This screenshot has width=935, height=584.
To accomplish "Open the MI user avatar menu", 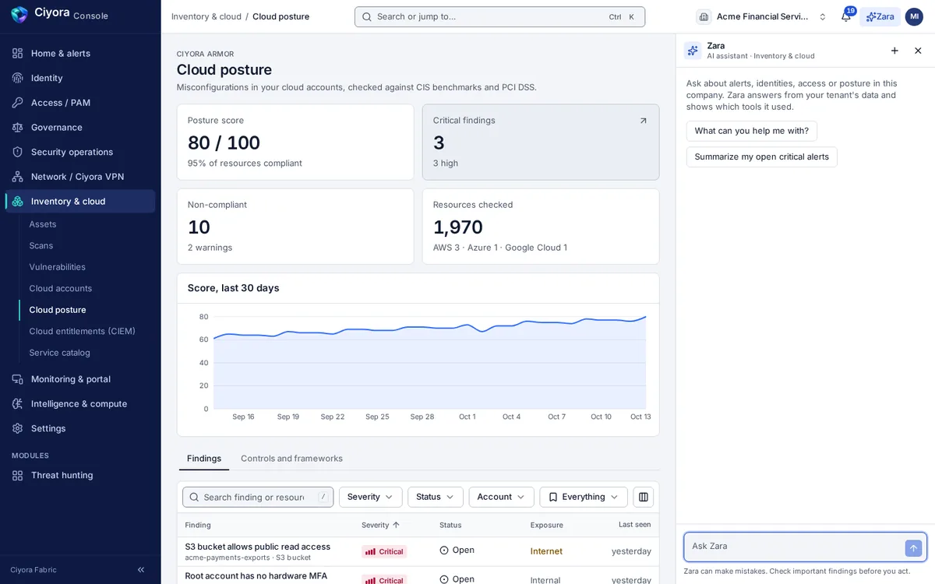I will pyautogui.click(x=914, y=16).
